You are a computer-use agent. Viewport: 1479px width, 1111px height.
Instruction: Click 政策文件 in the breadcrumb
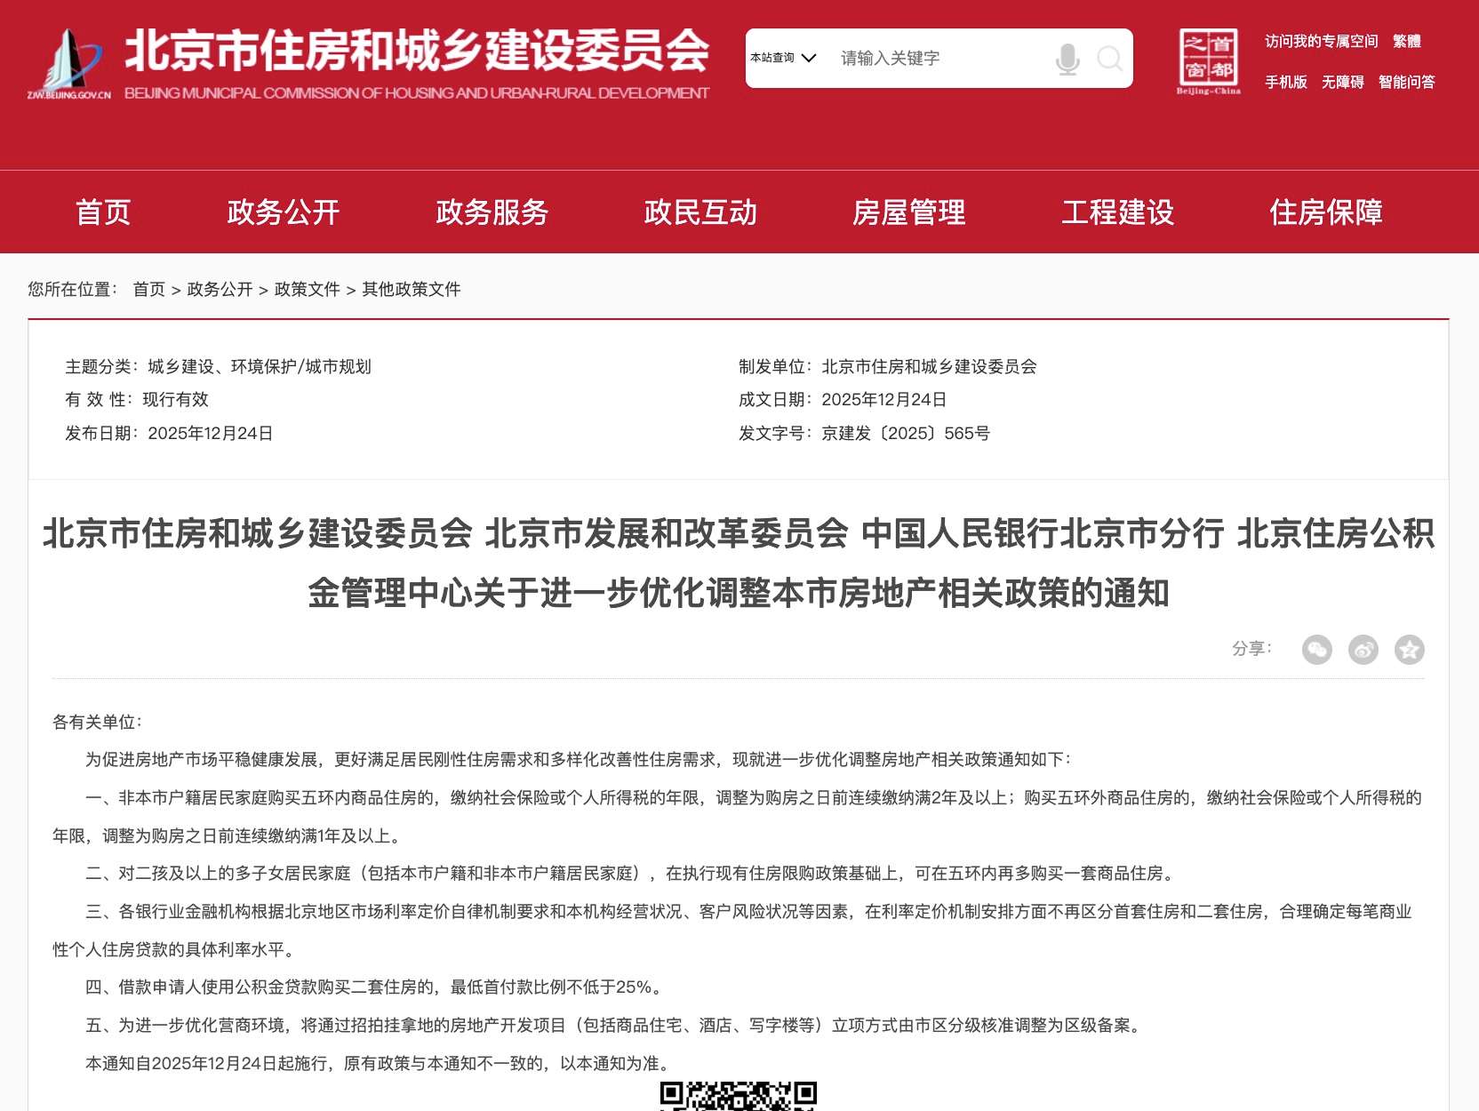pyautogui.click(x=307, y=290)
